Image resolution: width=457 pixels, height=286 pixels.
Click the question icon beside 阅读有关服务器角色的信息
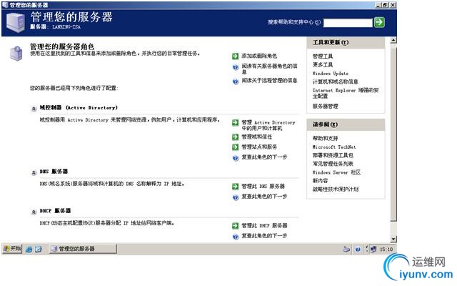click(x=236, y=67)
